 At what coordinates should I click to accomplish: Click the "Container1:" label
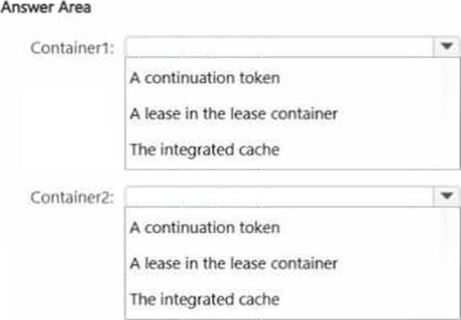(72, 48)
